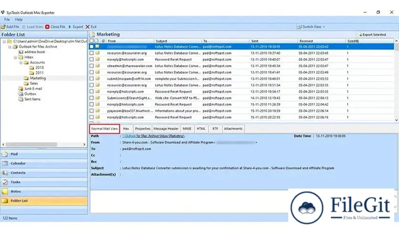Switch to the Message Header tab

[x=166, y=129]
